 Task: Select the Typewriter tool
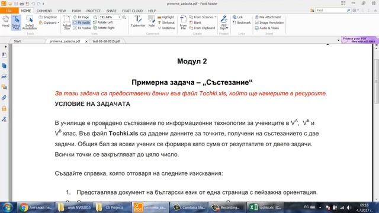tap(138, 21)
